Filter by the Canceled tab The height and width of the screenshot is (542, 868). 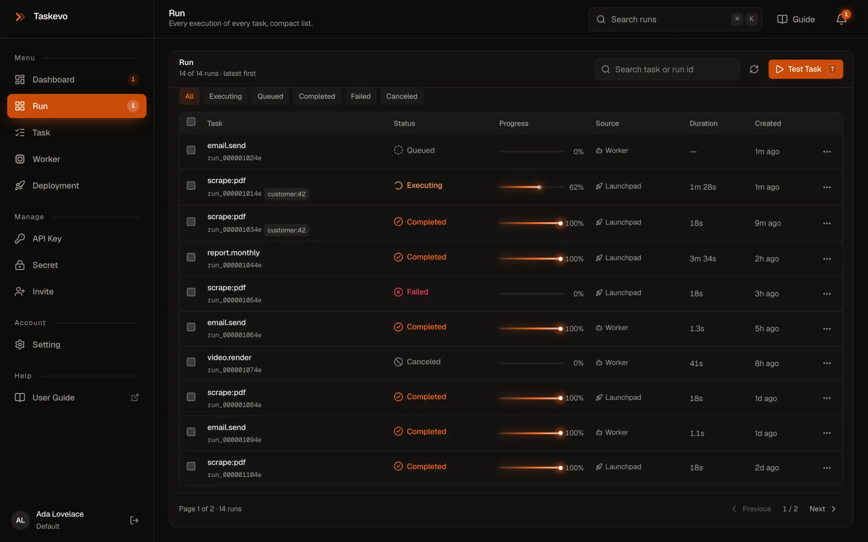401,96
